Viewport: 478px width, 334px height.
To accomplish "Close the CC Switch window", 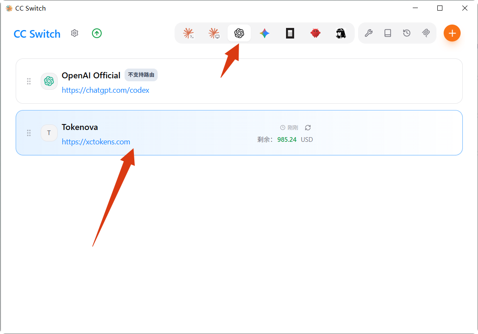I will (464, 8).
